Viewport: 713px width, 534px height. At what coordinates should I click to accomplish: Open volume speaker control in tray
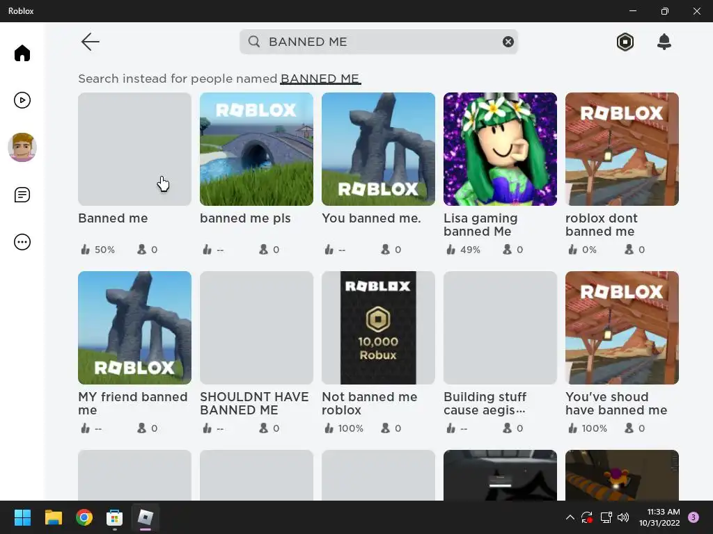[x=623, y=517]
